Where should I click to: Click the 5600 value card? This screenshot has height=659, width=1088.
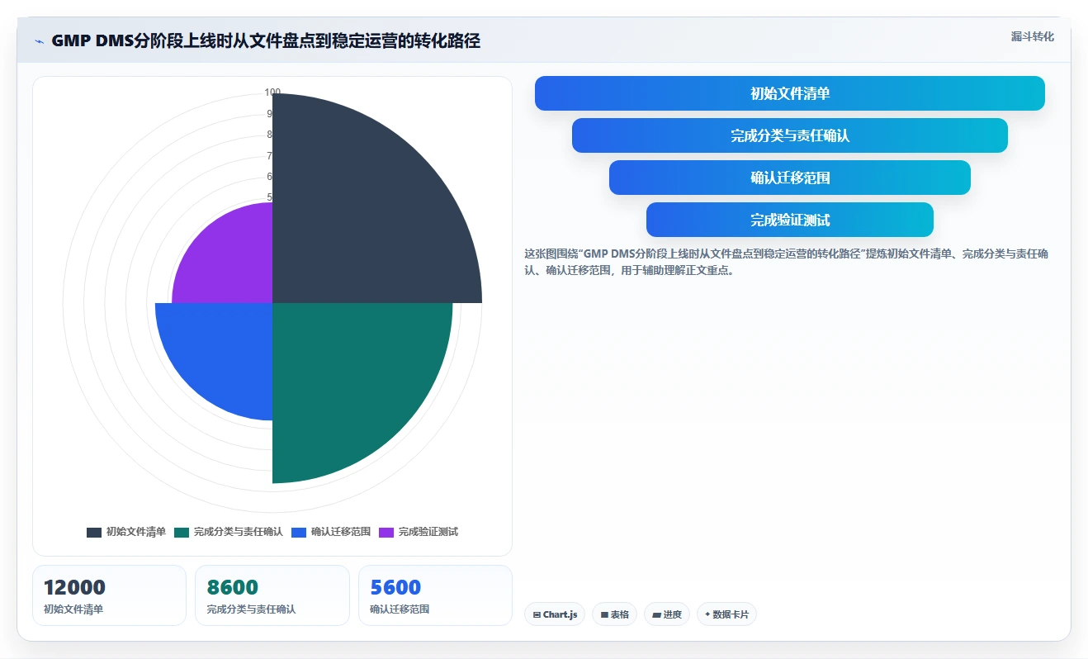click(435, 595)
